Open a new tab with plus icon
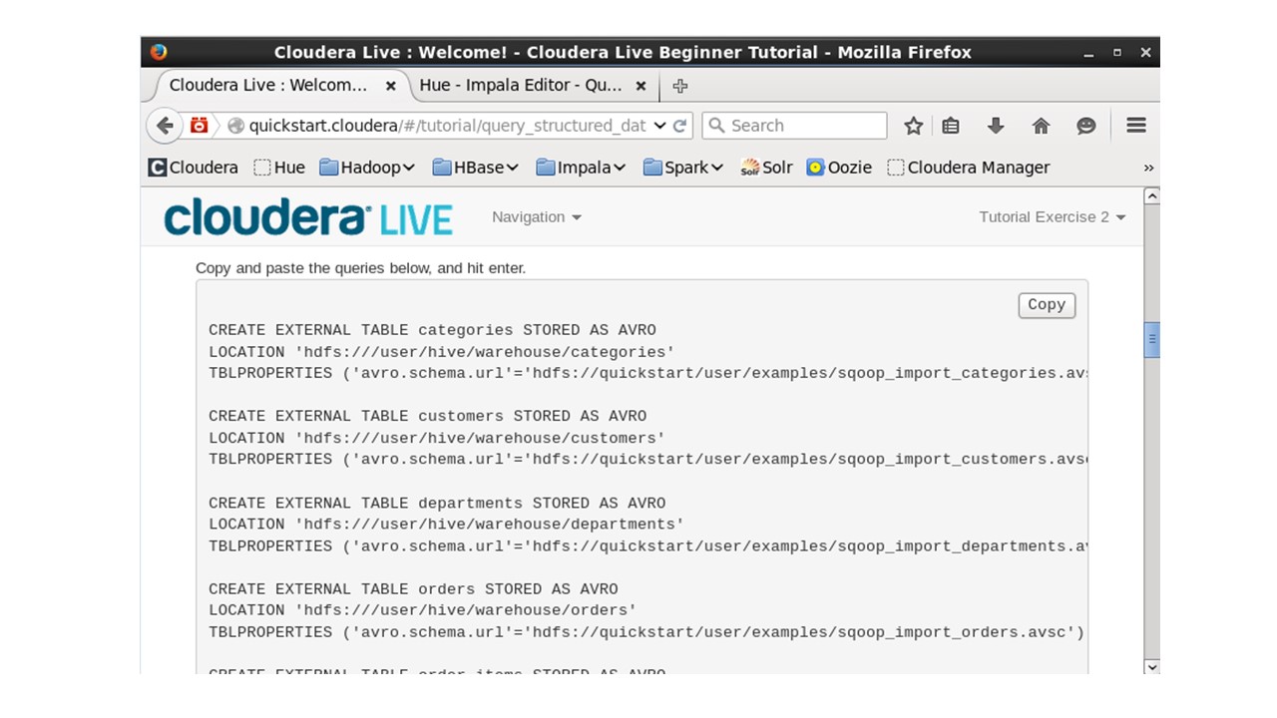Image resolution: width=1277 pixels, height=718 pixels. pyautogui.click(x=680, y=86)
